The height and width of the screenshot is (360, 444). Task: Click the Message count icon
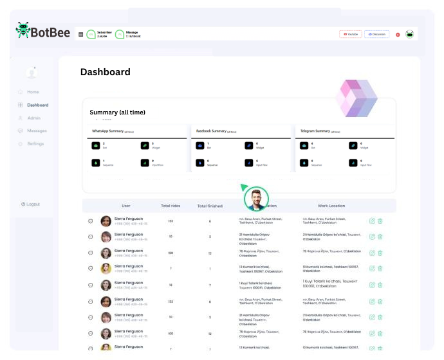pos(120,34)
